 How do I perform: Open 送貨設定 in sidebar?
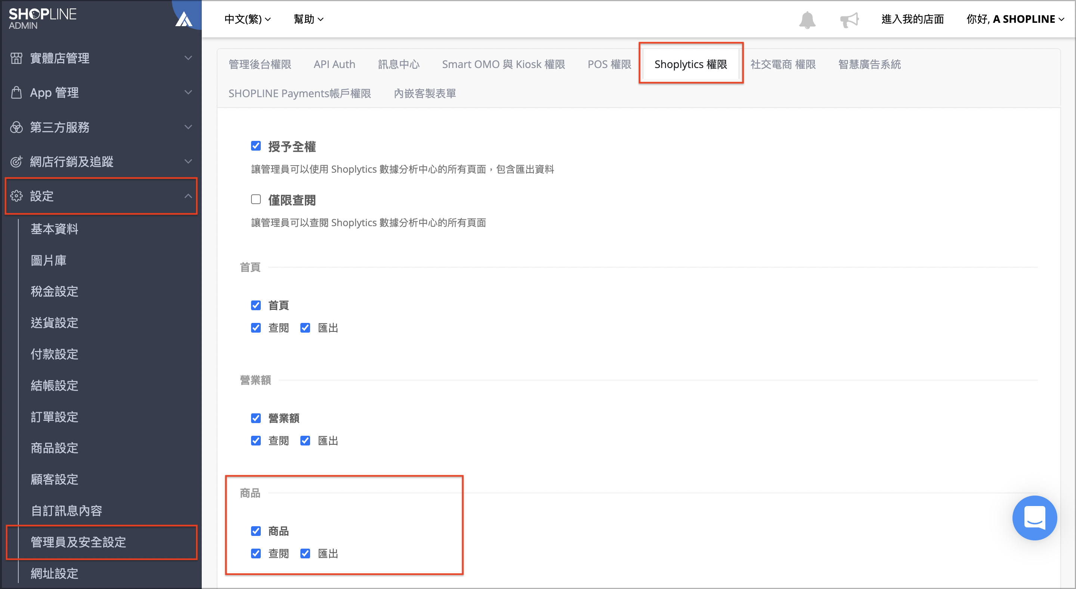pos(54,323)
